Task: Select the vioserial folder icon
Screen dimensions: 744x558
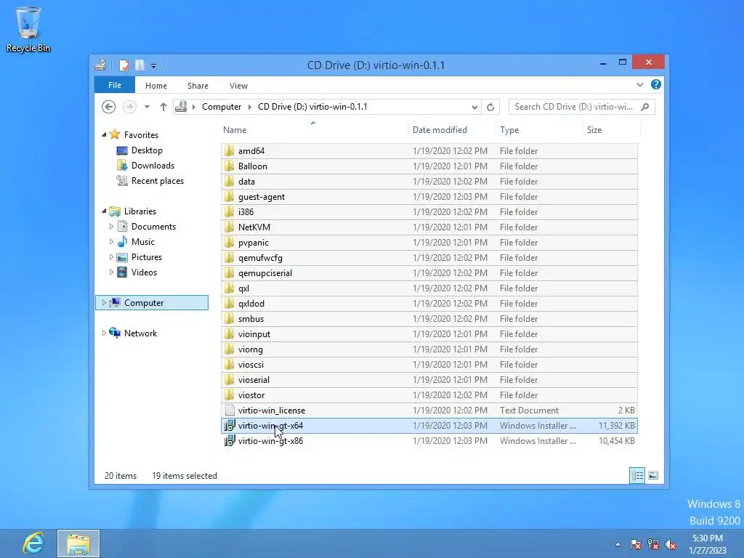Action: (229, 379)
